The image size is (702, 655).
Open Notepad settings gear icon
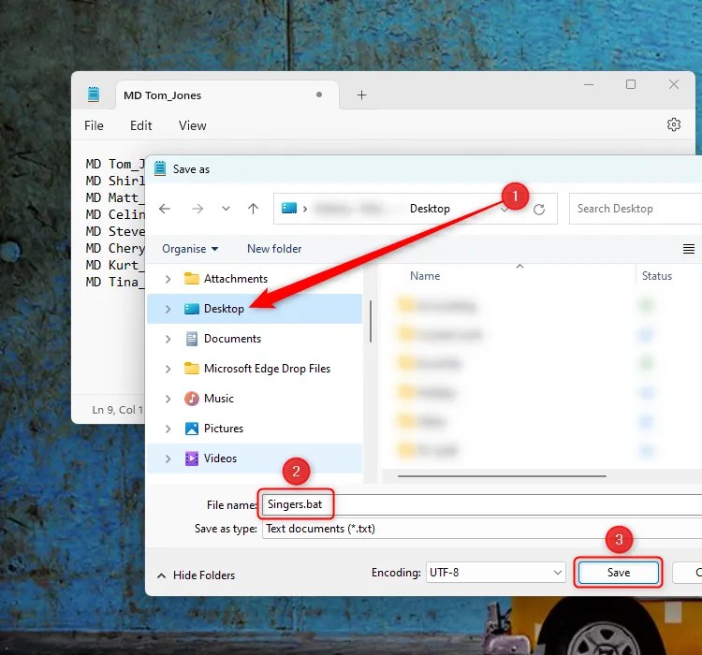[x=673, y=124]
